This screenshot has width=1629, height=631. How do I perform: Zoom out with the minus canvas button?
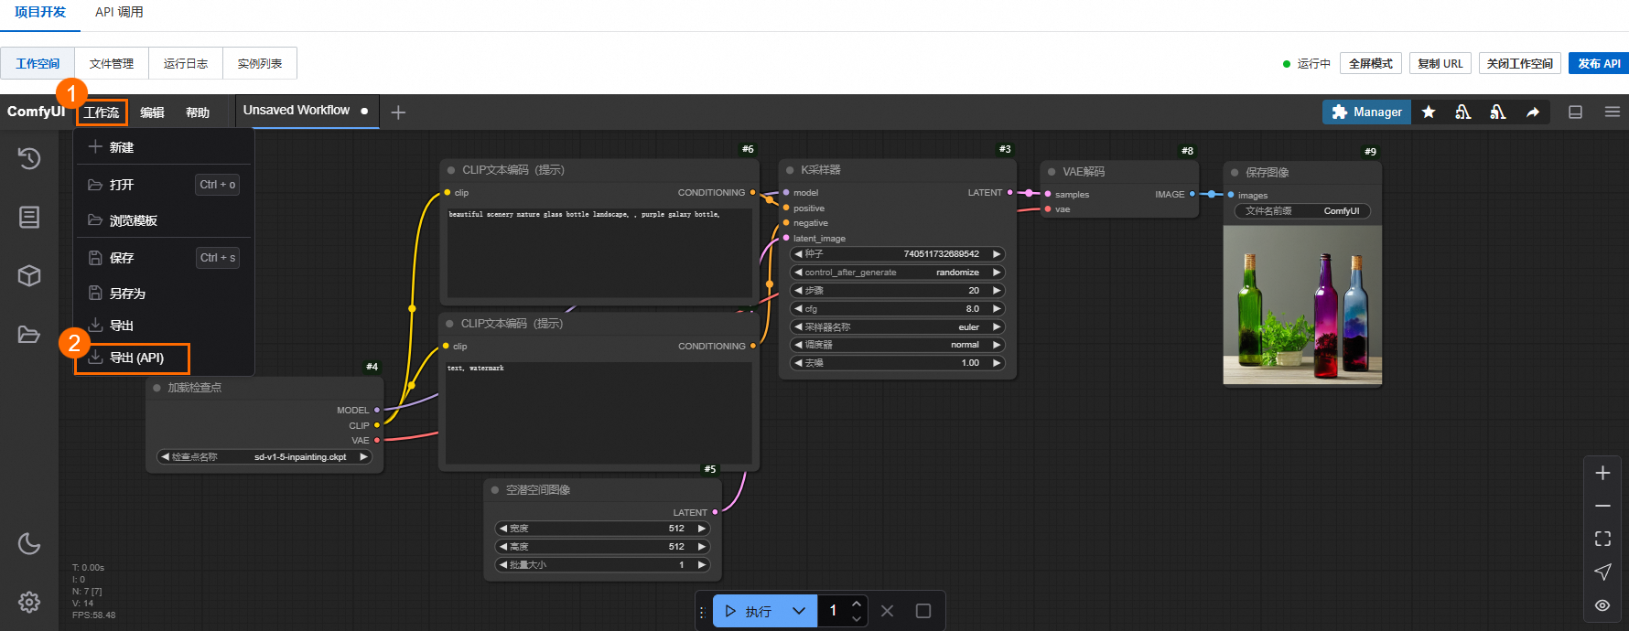click(1602, 506)
